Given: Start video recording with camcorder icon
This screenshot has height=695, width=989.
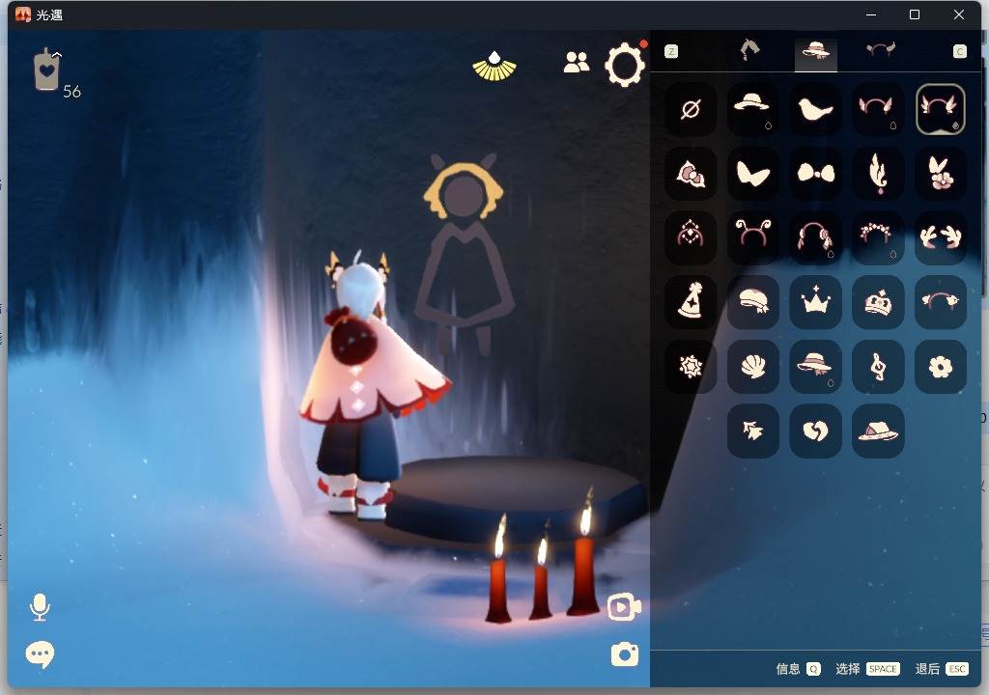Looking at the screenshot, I should [x=625, y=607].
